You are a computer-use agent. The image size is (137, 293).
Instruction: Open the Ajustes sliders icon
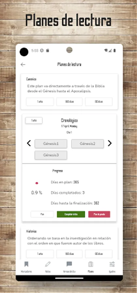coord(112,264)
